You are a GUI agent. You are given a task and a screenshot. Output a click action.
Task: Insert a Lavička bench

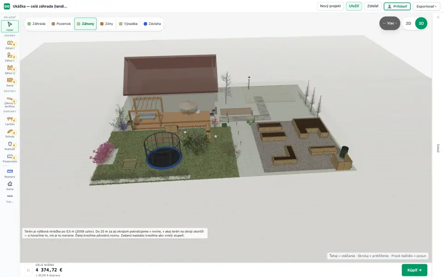10,121
